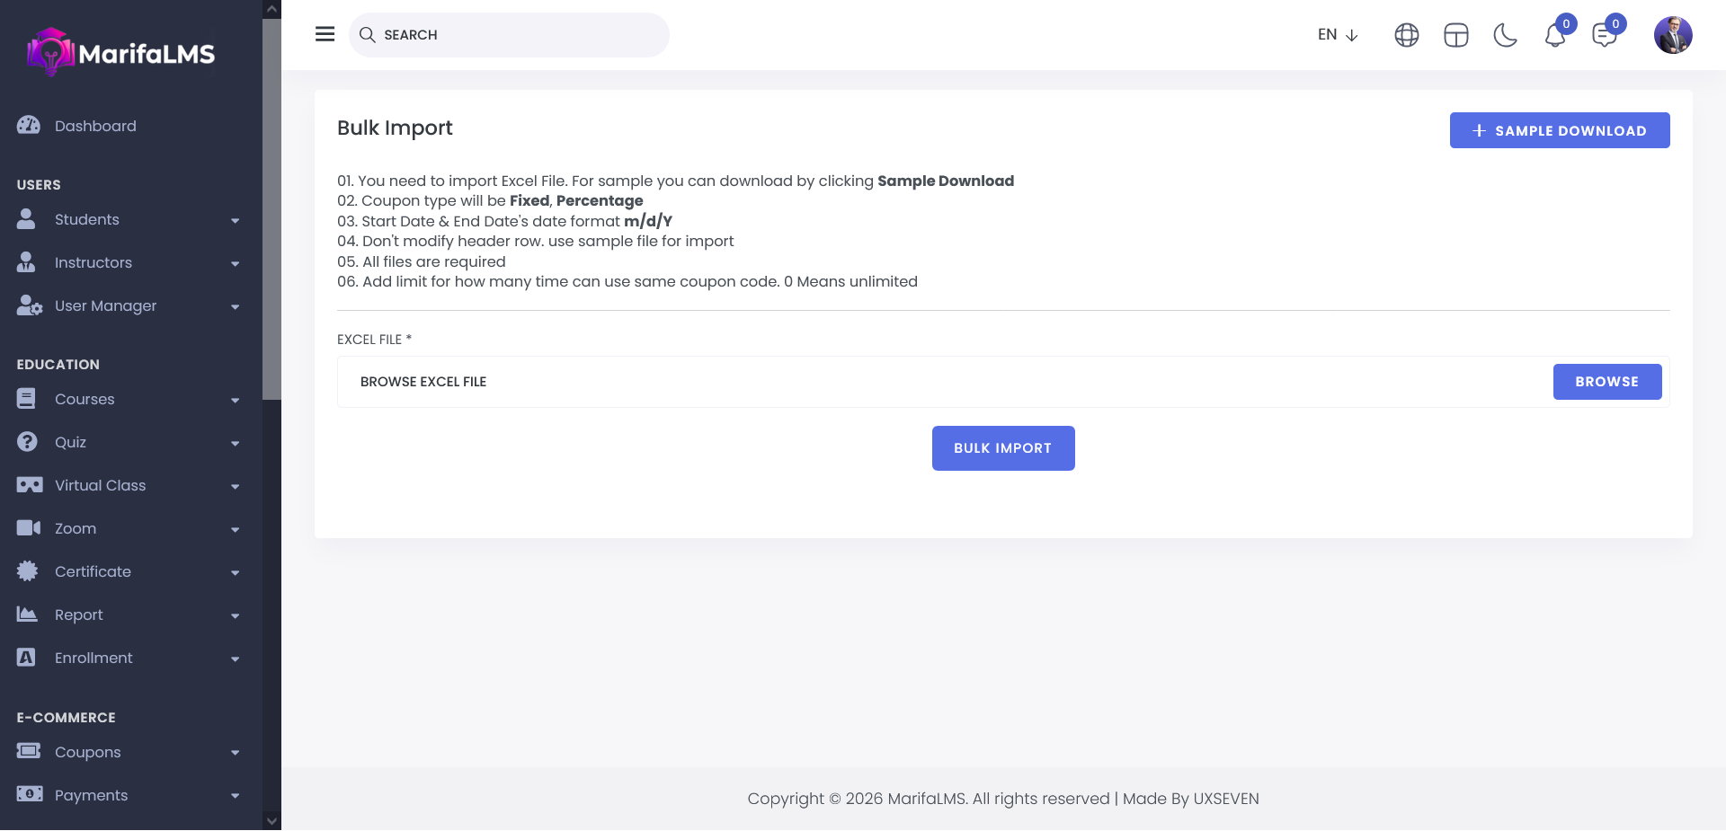Image resolution: width=1726 pixels, height=831 pixels.
Task: Expand the Coupons submenu arrow
Action: coord(235,753)
